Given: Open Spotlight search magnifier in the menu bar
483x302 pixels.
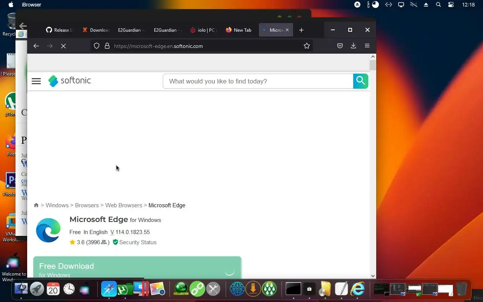Looking at the screenshot, I should pyautogui.click(x=438, y=5).
